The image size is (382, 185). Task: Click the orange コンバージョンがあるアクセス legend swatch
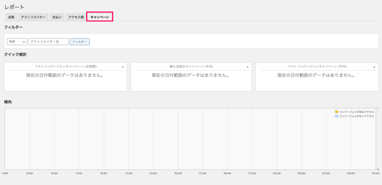pos(337,112)
